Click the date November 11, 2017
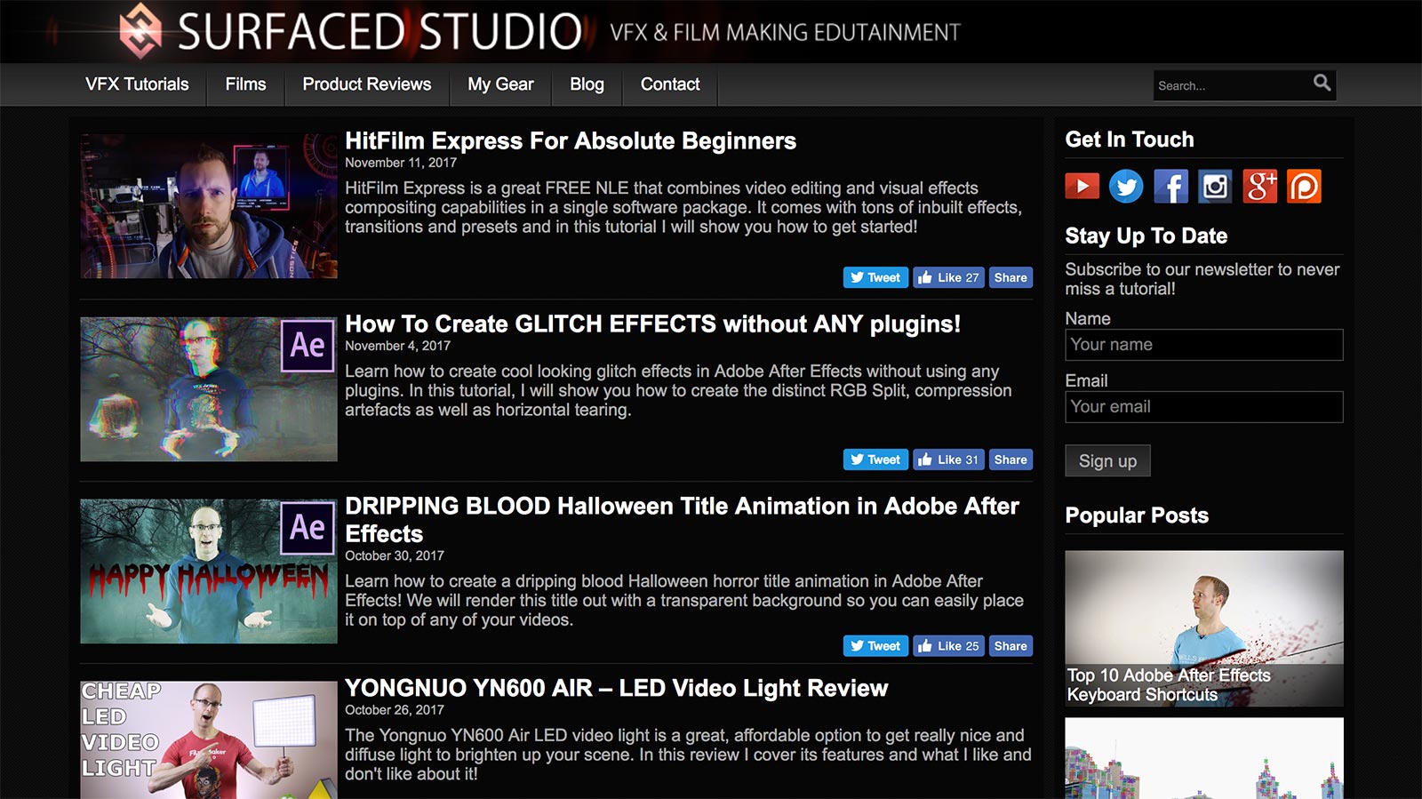Image resolution: width=1422 pixels, height=799 pixels. [x=401, y=163]
